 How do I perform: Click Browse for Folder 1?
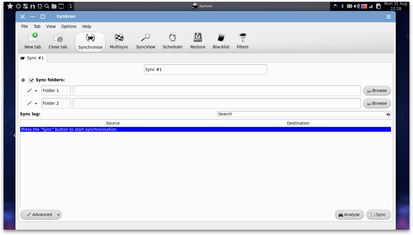coord(377,91)
